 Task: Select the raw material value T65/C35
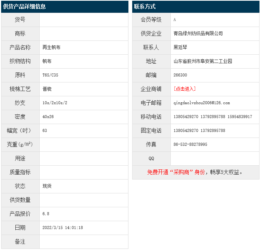pos(50,75)
